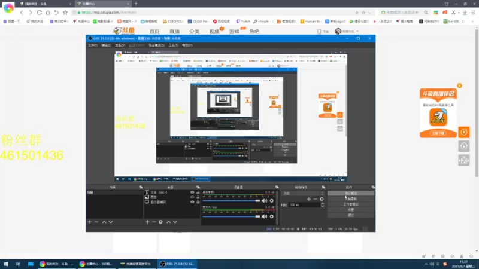Open the OBS 文件 menu
Viewport: 479px width, 269px height.
[x=93, y=45]
